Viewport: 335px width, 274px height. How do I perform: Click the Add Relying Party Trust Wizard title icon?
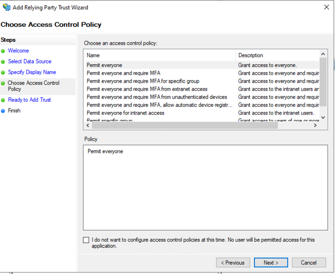(x=7, y=7)
